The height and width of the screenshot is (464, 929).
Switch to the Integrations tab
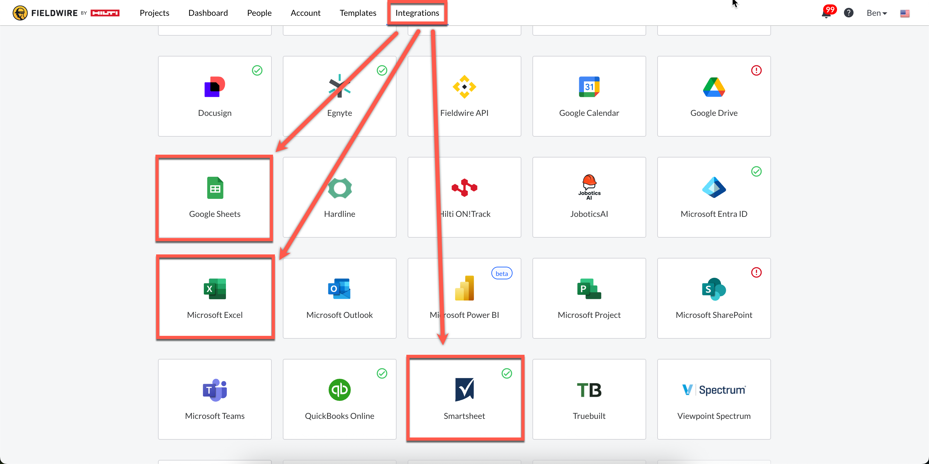point(417,13)
